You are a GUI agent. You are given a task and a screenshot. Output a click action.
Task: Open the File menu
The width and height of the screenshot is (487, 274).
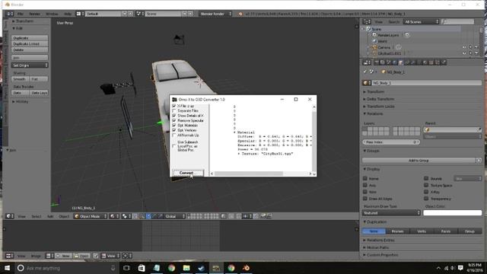point(21,14)
